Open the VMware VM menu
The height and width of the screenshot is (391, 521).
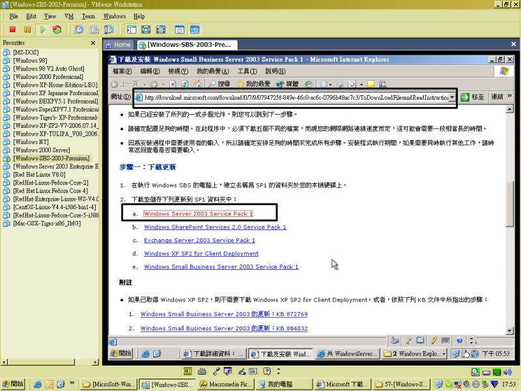tap(69, 16)
